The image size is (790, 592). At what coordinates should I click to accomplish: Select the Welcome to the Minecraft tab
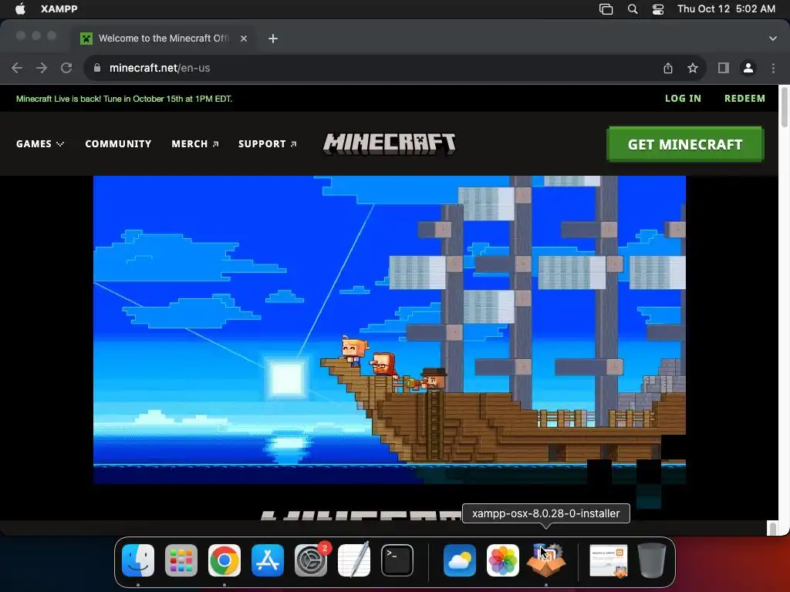point(164,39)
